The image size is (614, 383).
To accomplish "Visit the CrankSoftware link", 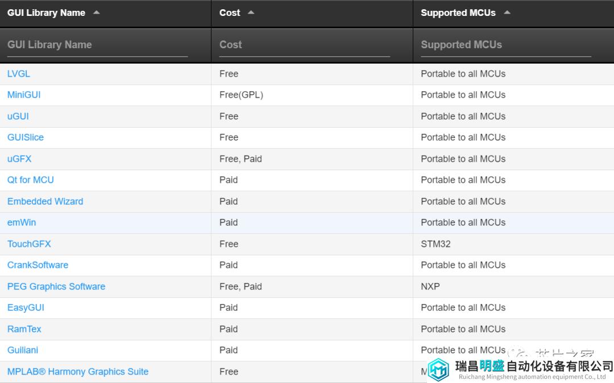I will [x=38, y=266].
